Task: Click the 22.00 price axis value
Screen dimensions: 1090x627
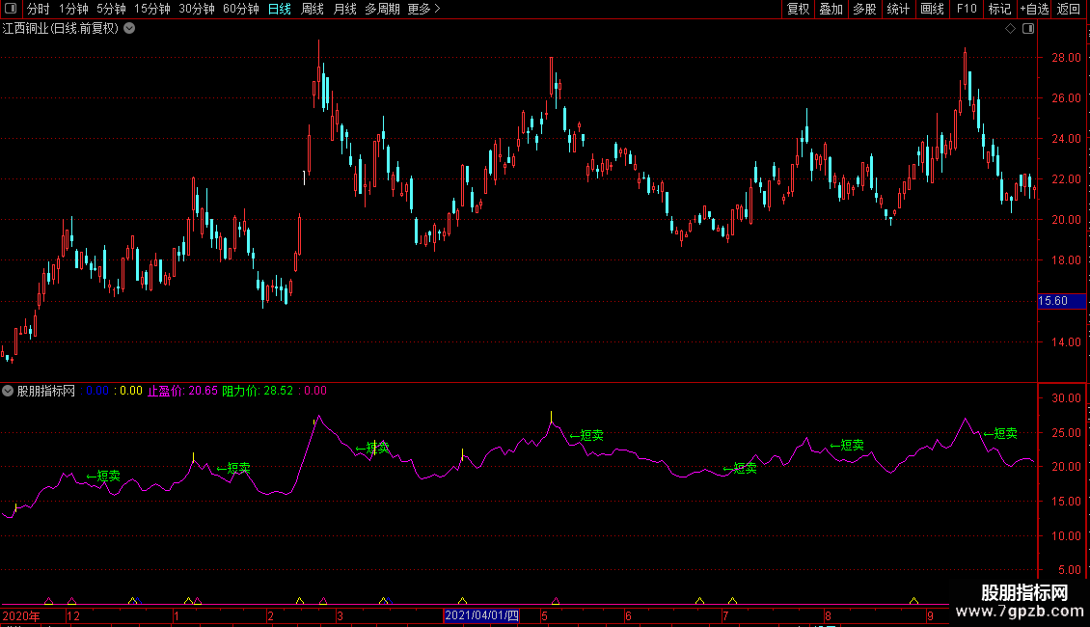Action: coord(1066,179)
